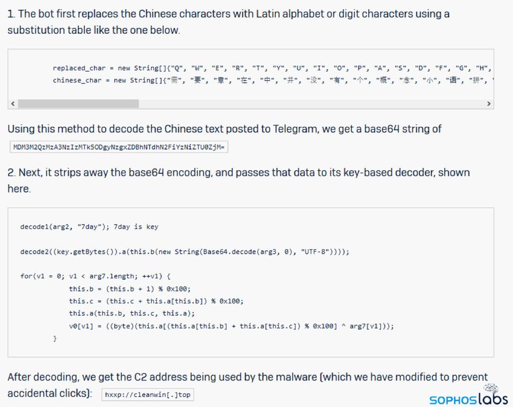Click 'After decoding, we get the C2' sentence
Screen dimensions: 513x407
[247, 385]
